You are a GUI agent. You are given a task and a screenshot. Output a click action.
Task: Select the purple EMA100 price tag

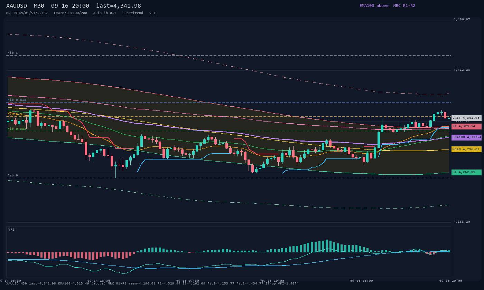point(466,137)
